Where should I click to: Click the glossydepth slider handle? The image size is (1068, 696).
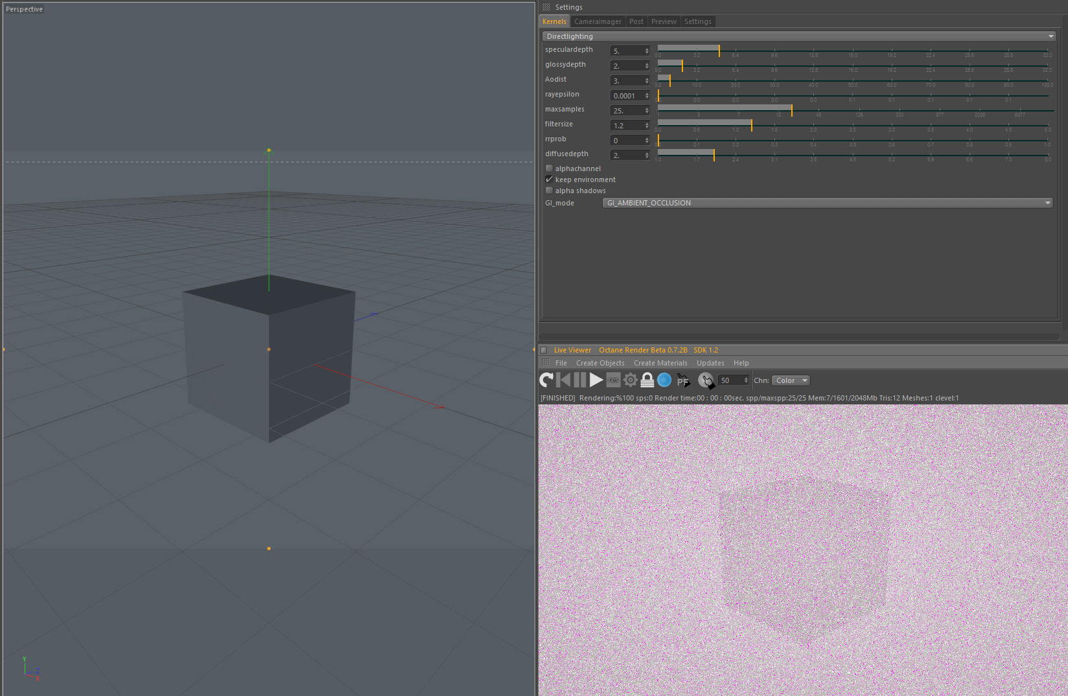pyautogui.click(x=682, y=65)
